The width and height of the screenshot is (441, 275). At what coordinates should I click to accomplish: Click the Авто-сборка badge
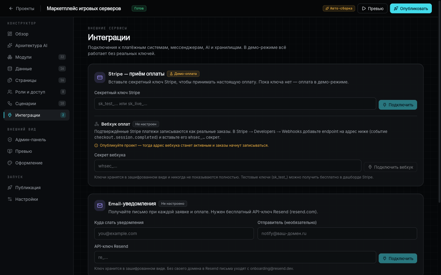339,9
